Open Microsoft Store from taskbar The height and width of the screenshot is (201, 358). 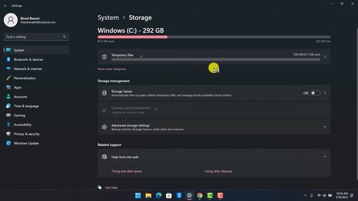169,195
